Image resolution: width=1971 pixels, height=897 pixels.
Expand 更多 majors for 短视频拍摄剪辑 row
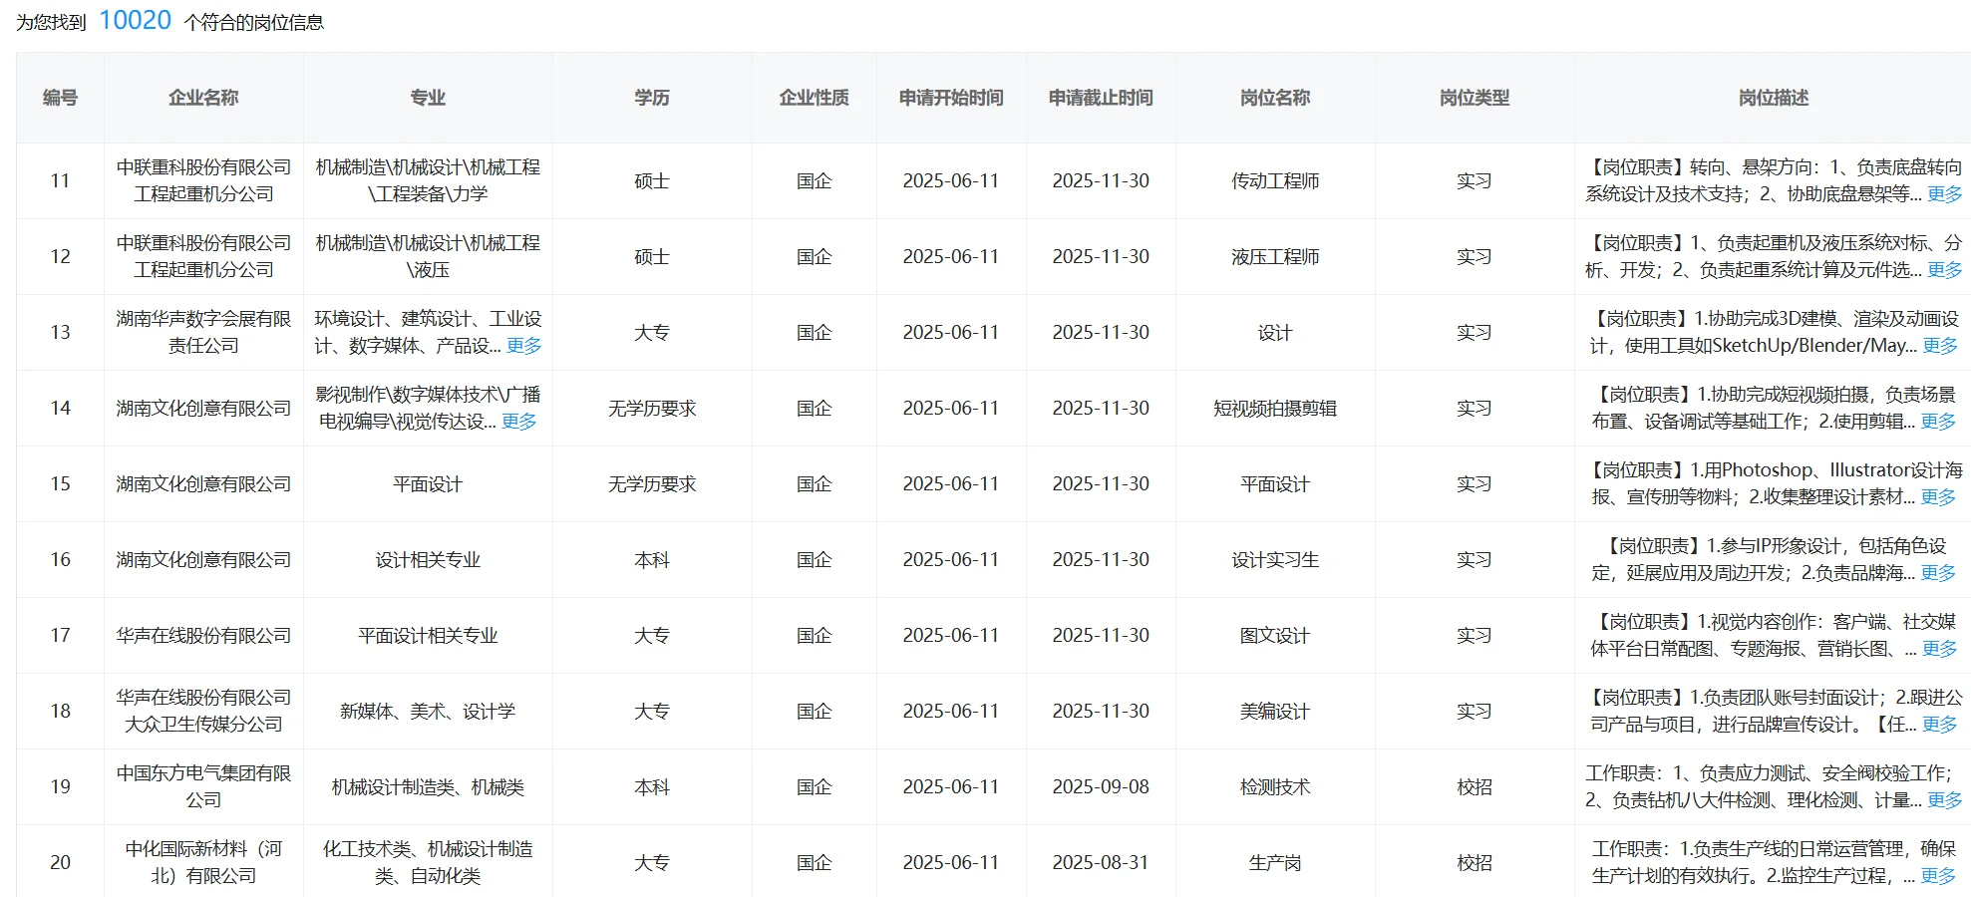521,423
